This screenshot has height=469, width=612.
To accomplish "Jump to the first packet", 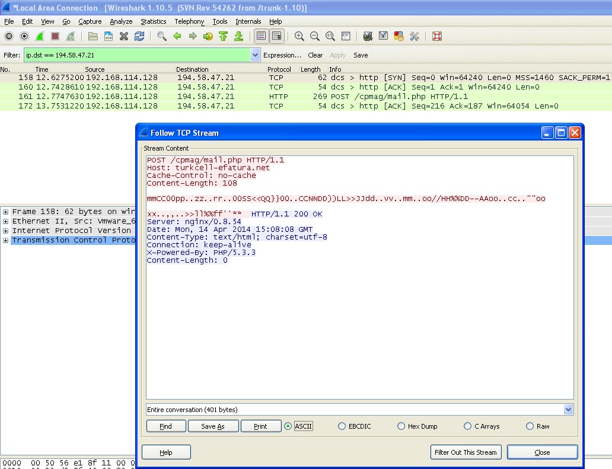I will tap(223, 36).
